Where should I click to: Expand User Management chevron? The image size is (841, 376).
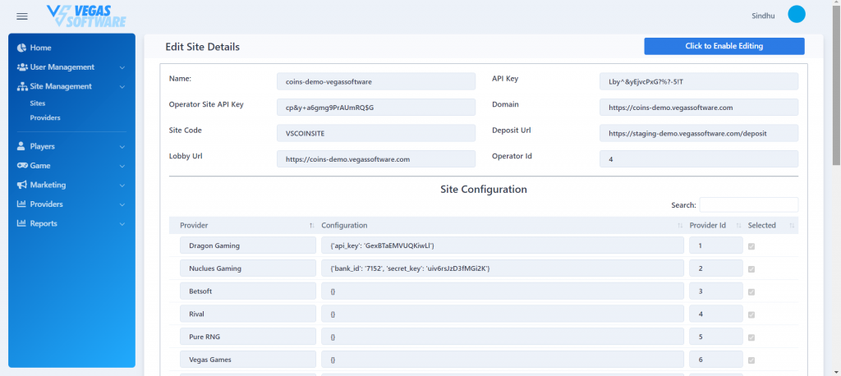coord(122,67)
